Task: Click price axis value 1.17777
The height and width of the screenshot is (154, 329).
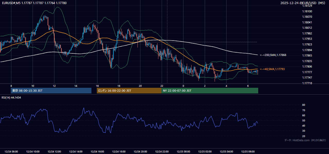Action: click(307, 72)
